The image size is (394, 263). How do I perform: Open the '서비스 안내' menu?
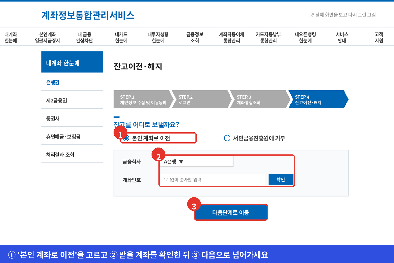click(342, 38)
